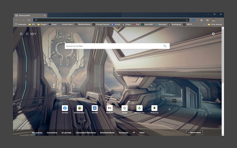
Task: Click the scrollbar down arrow
Action: [223, 135]
